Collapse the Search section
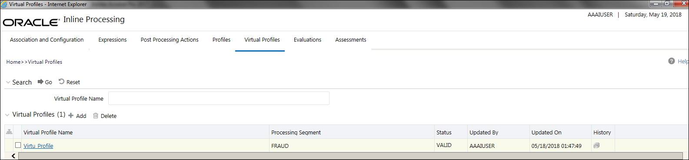Screen dimensions: 689x160 tap(8, 82)
